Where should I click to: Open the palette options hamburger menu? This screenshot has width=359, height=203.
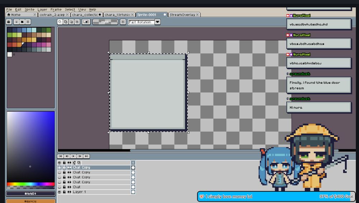click(28, 22)
